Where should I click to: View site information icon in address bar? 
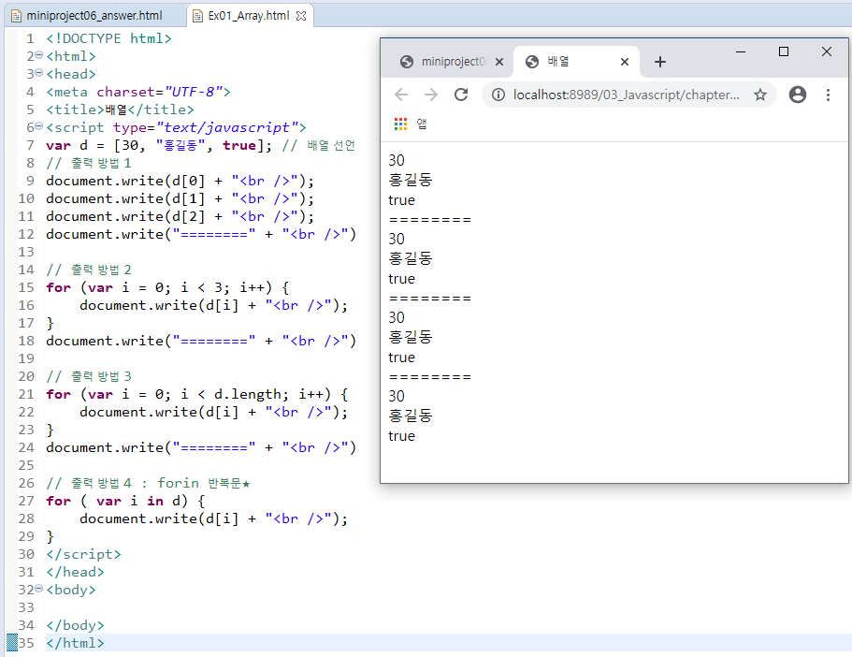pyautogui.click(x=498, y=95)
